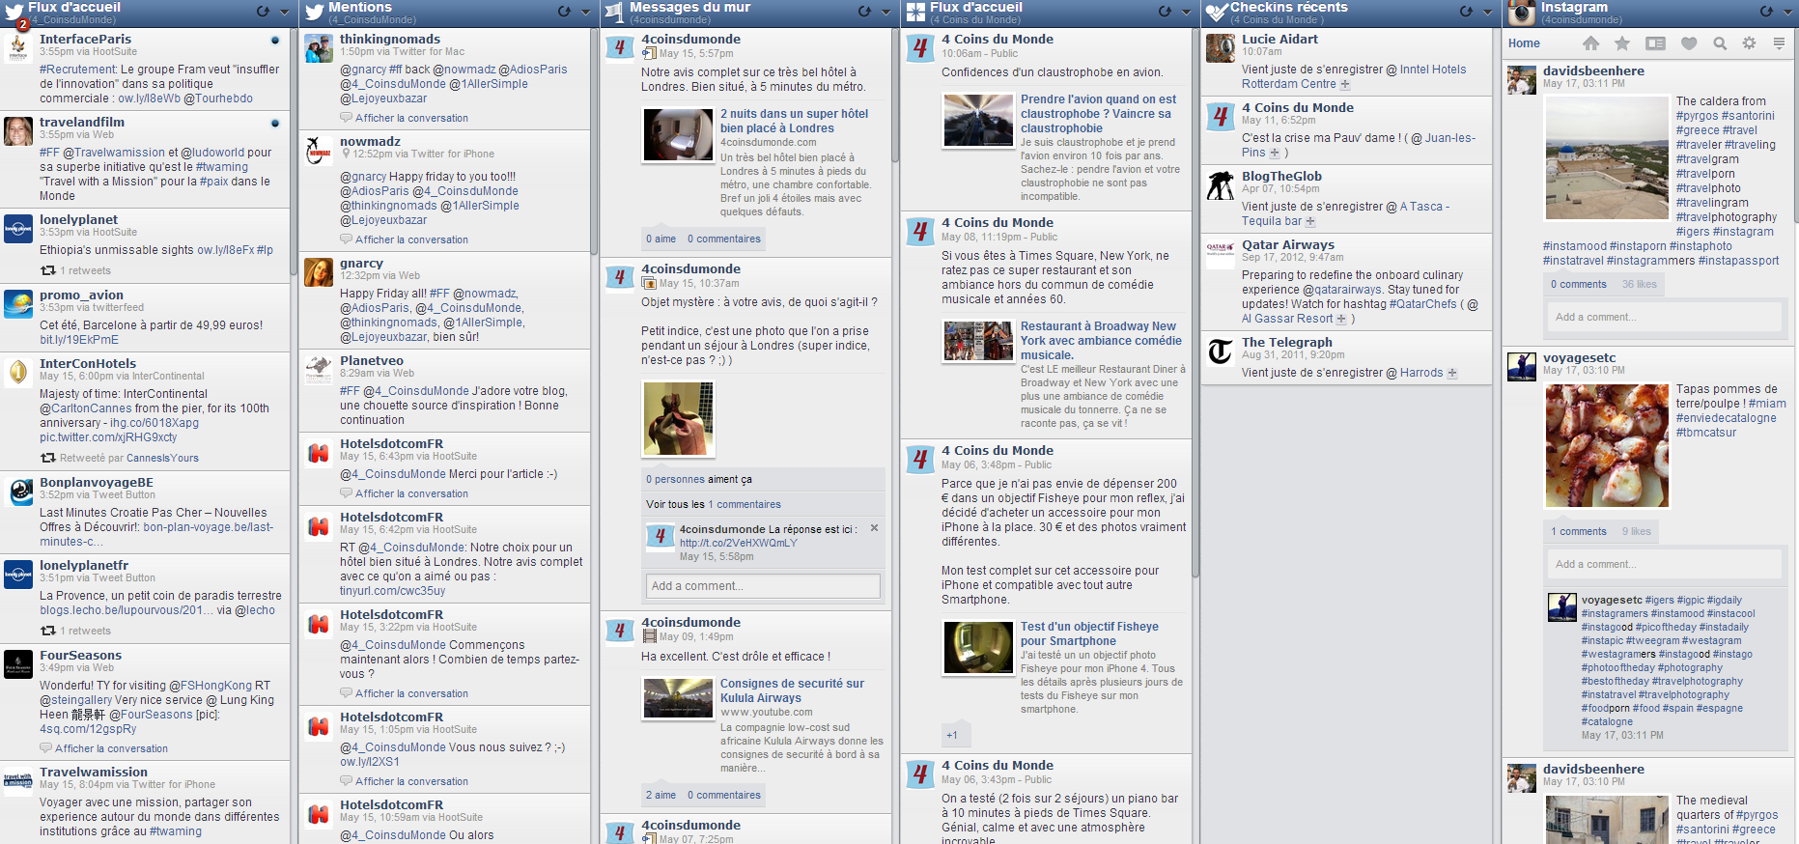Refresh the Instagram column

pos(1766,12)
